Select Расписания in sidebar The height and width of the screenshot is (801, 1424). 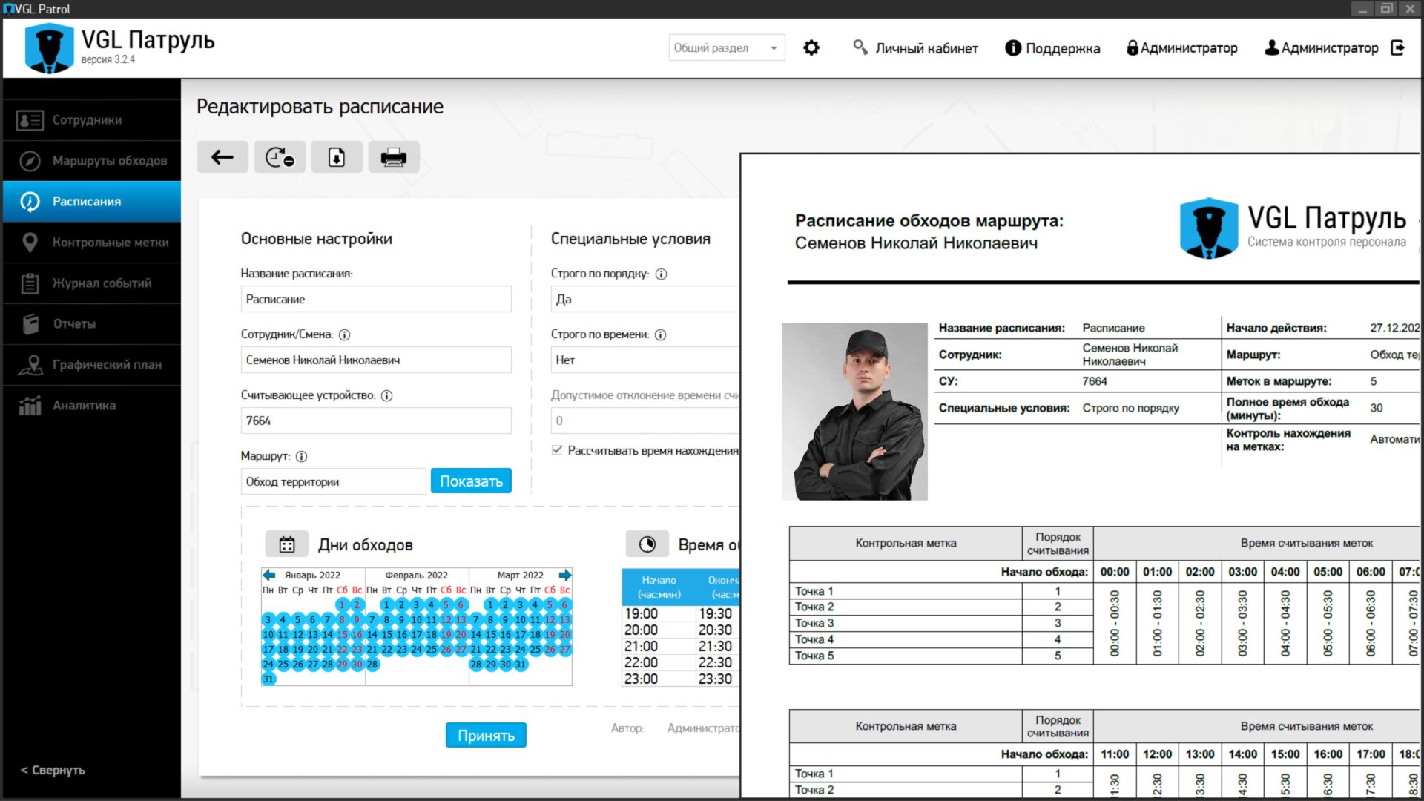[92, 202]
